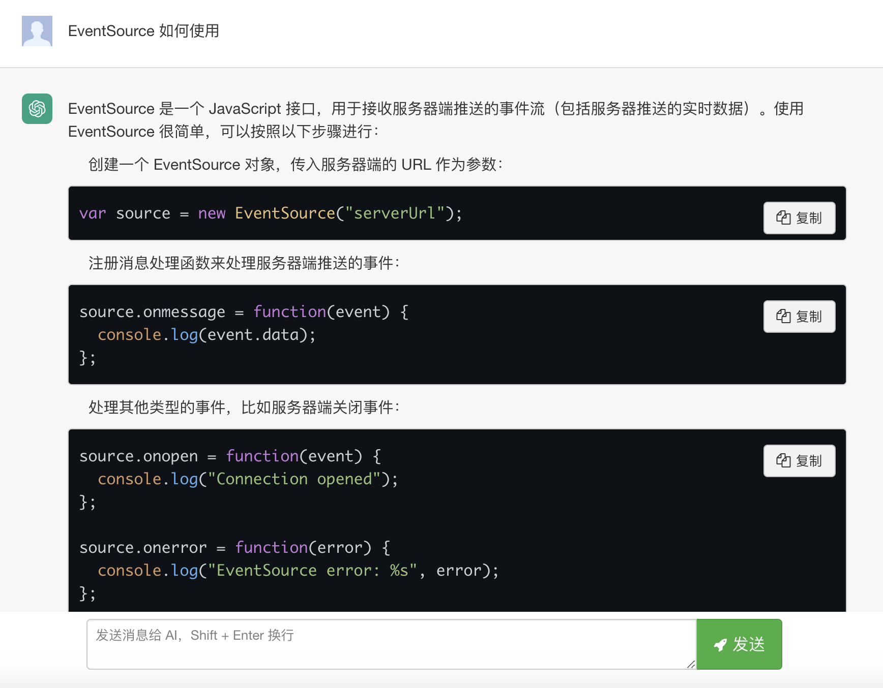Click the ChatGPT assistant avatar icon
The width and height of the screenshot is (883, 688).
point(36,109)
